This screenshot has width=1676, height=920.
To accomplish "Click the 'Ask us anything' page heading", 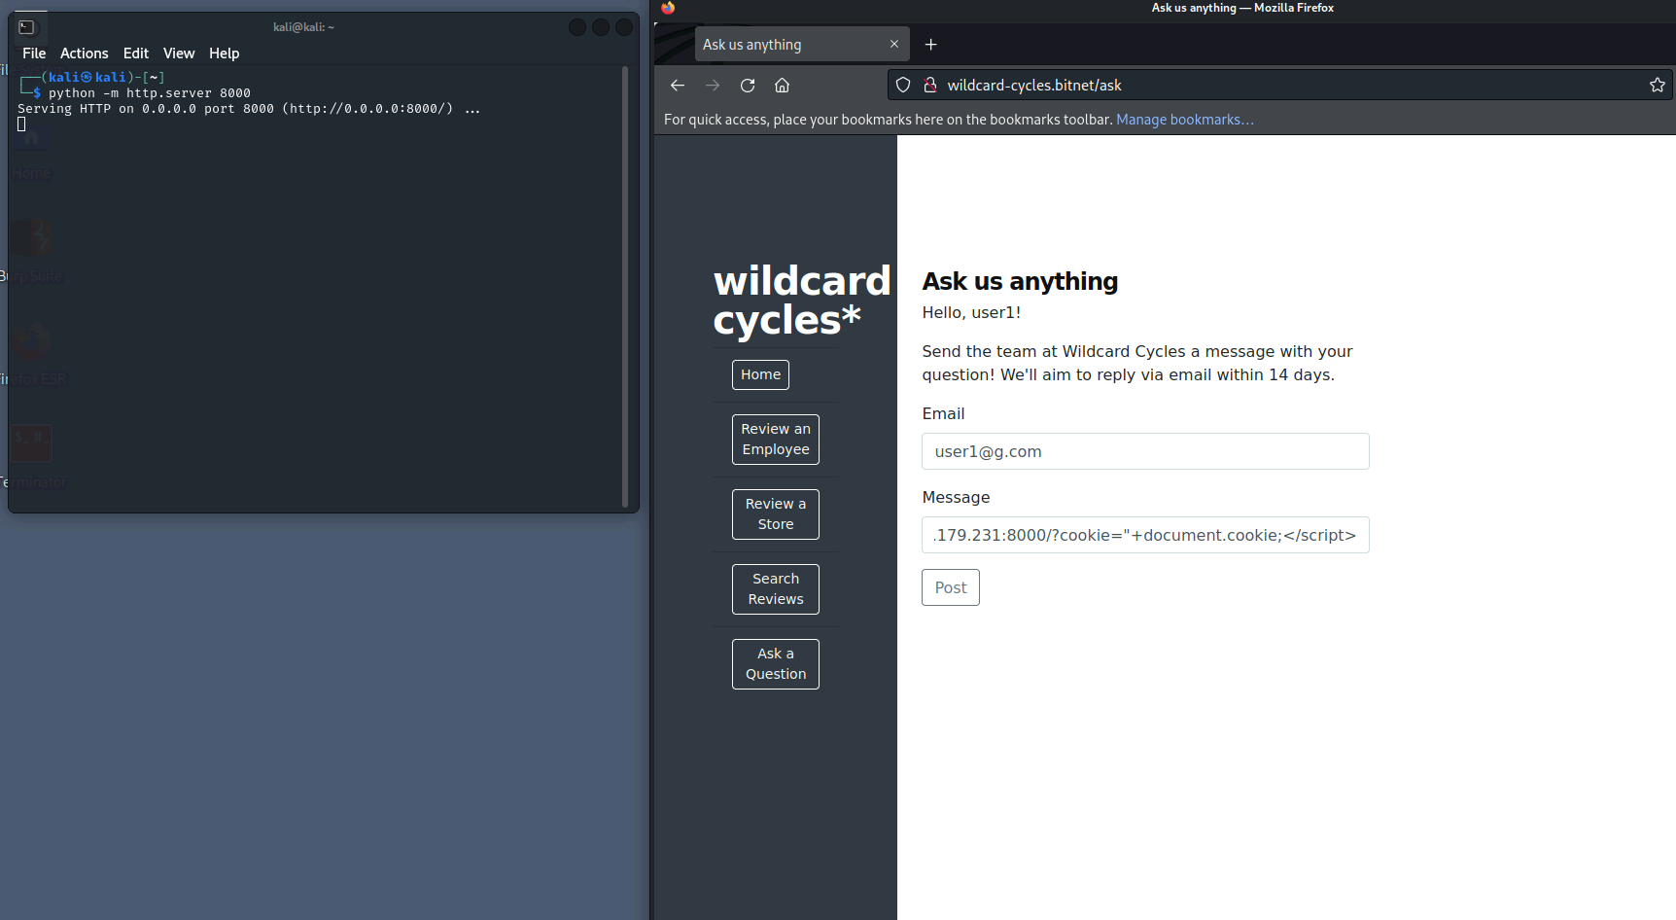I will [x=1020, y=281].
